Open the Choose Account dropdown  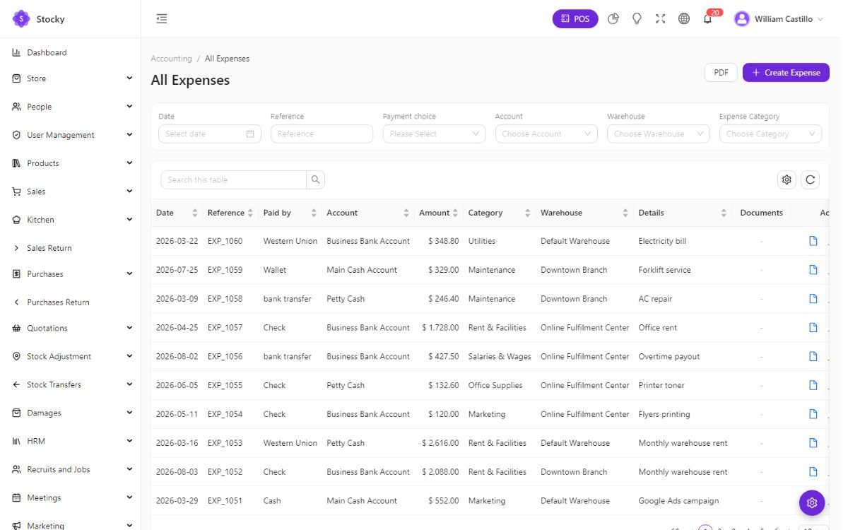[546, 134]
